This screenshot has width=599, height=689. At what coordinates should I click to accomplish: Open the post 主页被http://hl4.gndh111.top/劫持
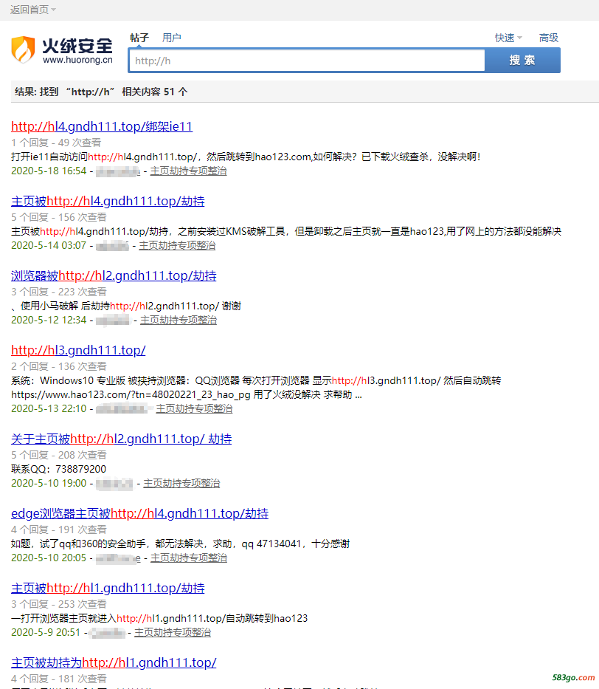(x=108, y=202)
